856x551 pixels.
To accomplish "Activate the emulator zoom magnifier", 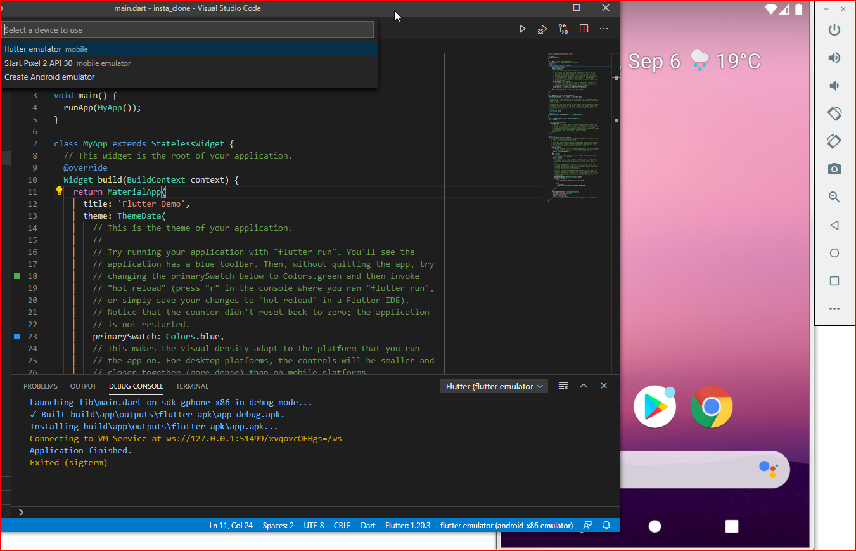I will [x=834, y=197].
